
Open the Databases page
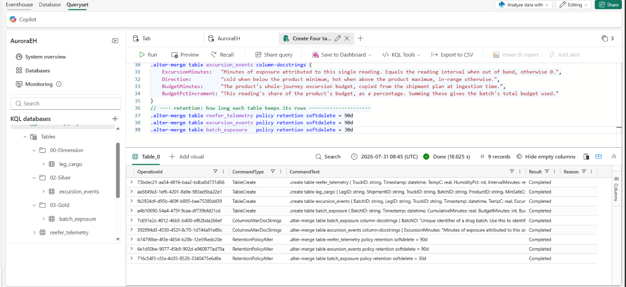click(x=33, y=71)
